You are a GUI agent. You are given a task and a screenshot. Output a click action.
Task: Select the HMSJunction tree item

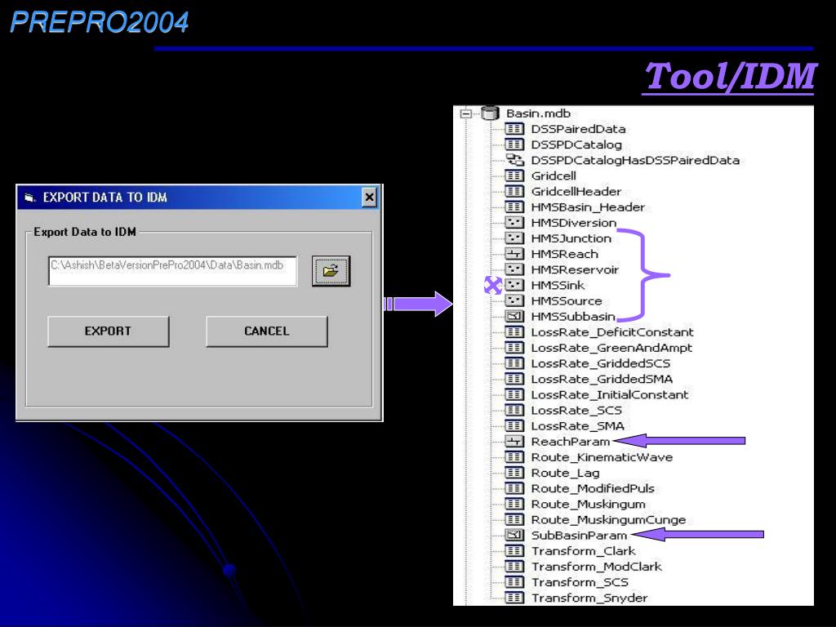point(571,238)
